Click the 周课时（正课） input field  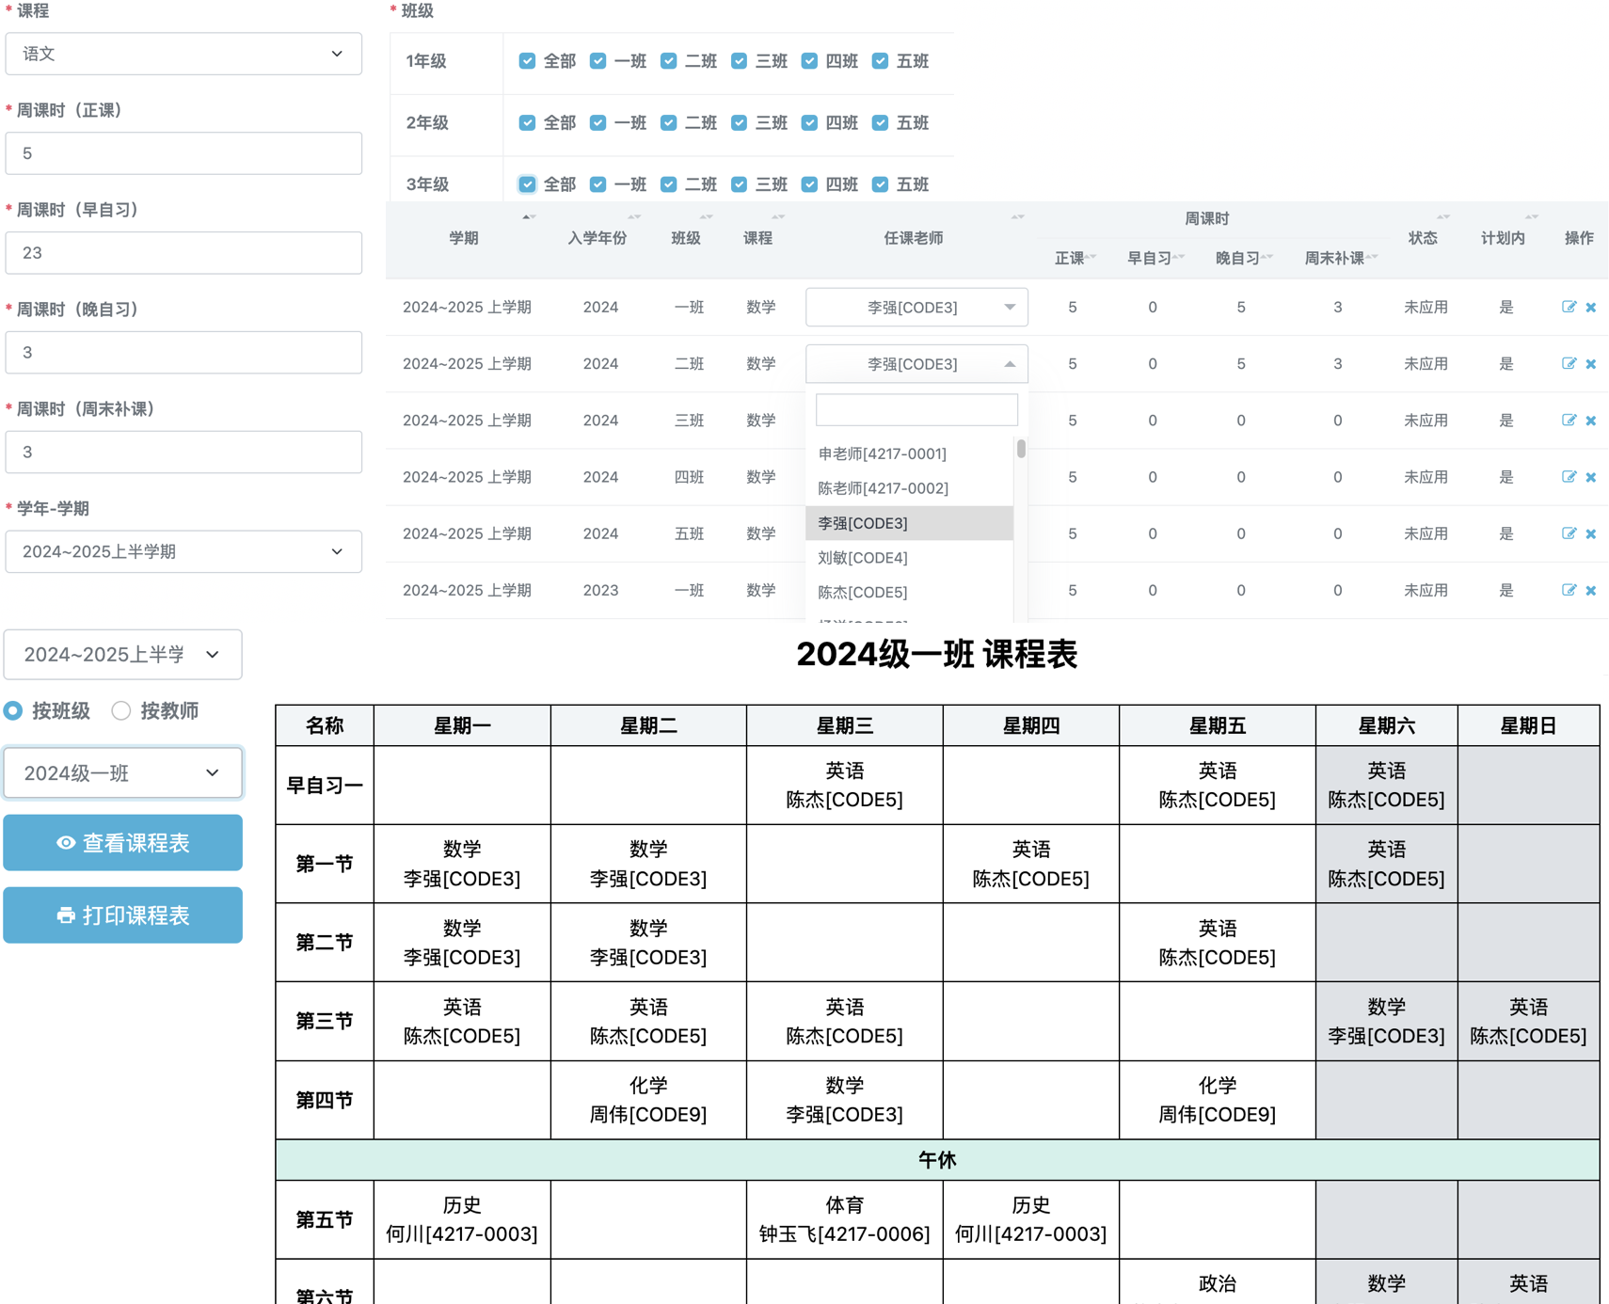(x=183, y=153)
